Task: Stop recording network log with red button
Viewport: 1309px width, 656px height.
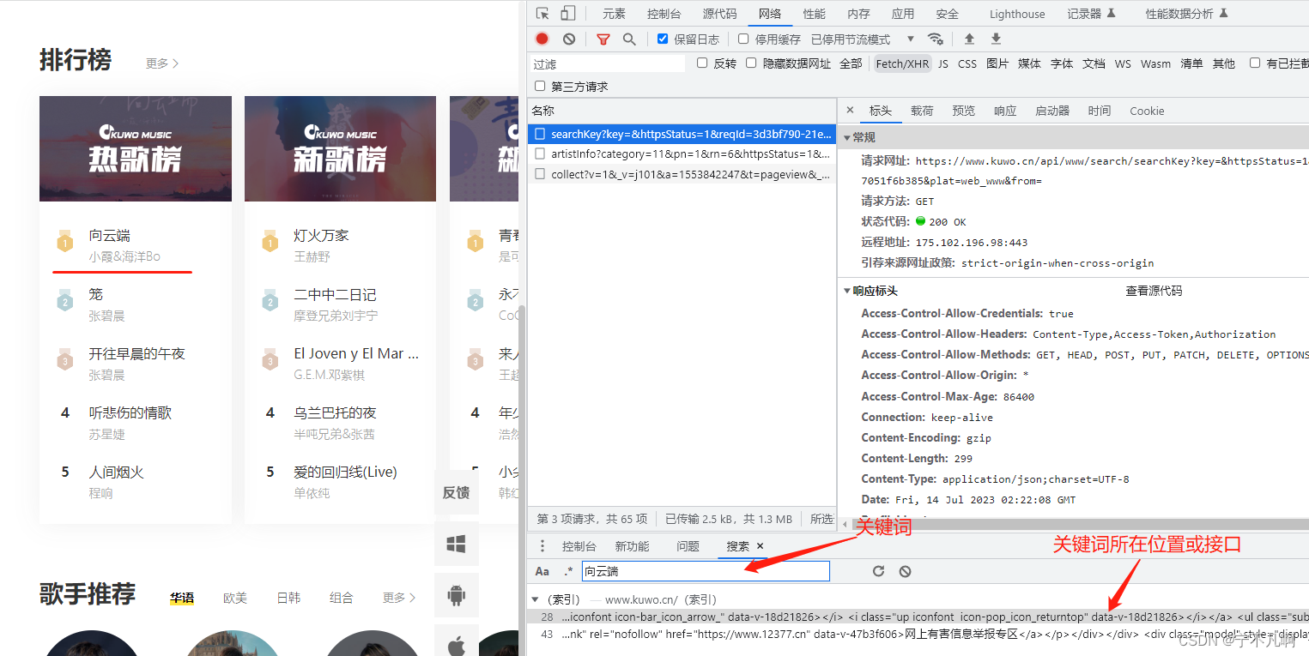Action: tap(542, 39)
